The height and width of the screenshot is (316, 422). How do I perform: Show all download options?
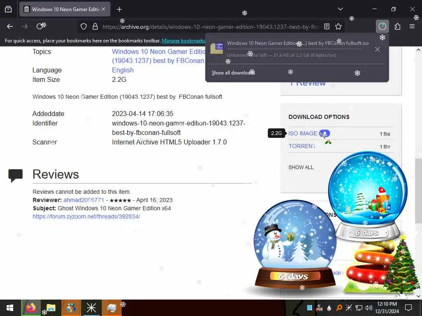point(301,167)
